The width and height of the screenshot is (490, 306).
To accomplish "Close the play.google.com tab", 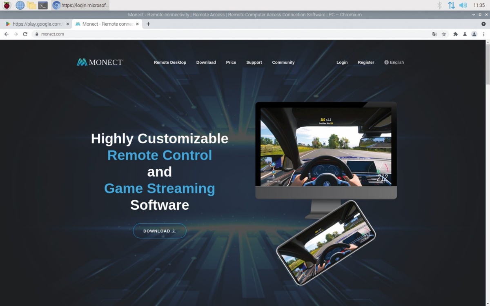I will tap(68, 24).
